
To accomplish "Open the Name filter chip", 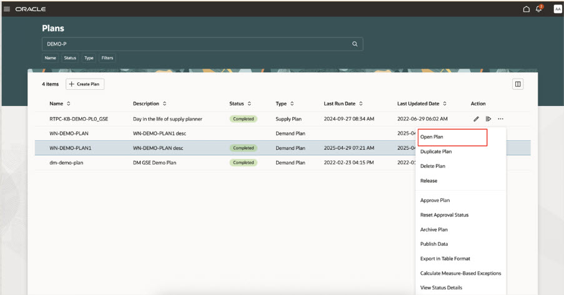I will (50, 58).
